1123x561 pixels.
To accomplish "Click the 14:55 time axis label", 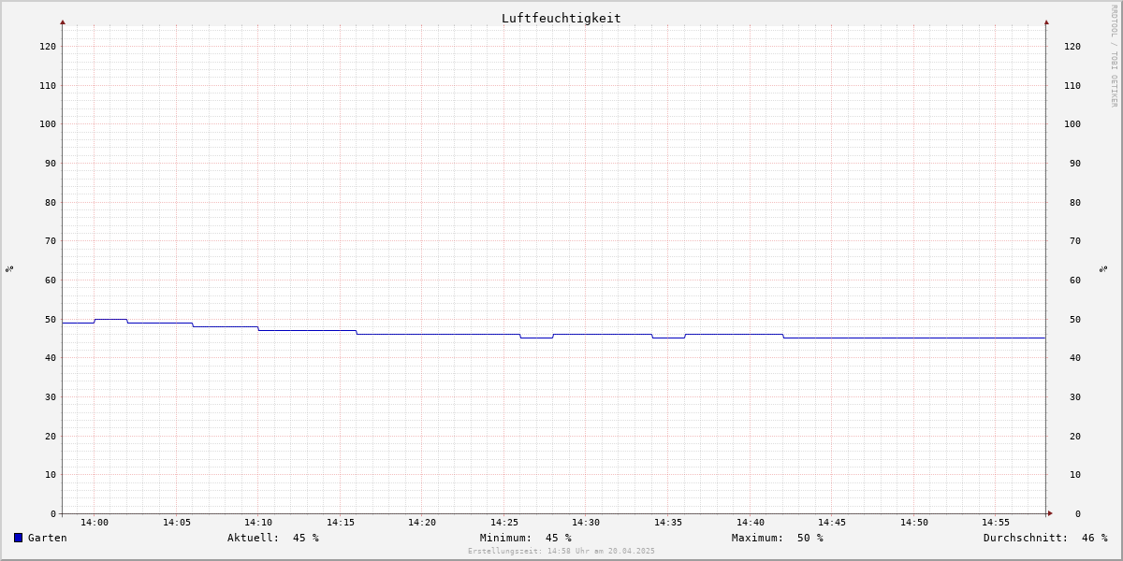I will (x=996, y=523).
